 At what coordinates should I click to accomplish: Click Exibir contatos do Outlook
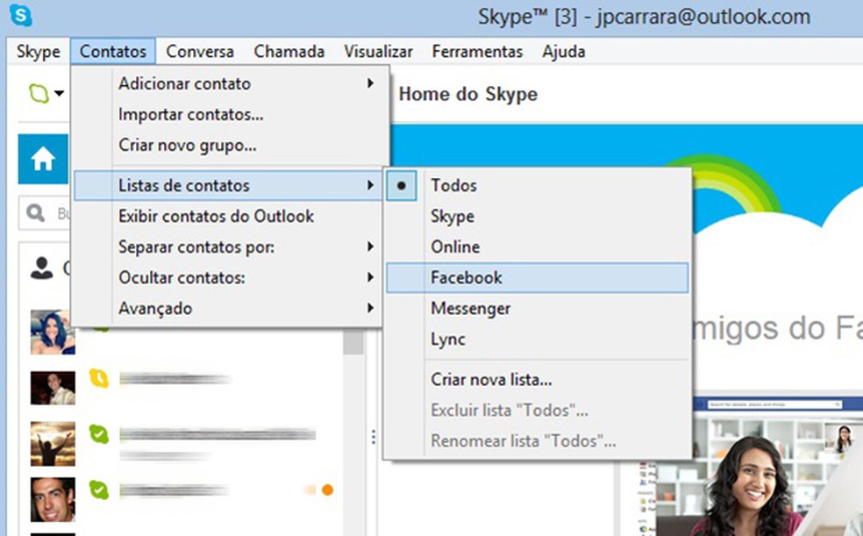[217, 216]
